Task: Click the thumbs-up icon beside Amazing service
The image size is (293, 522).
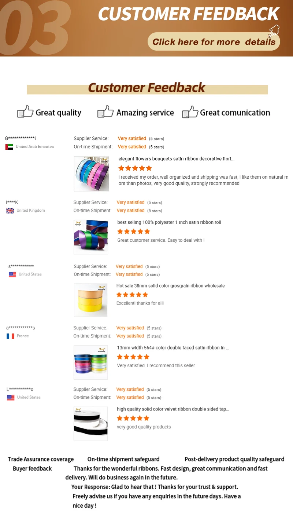Action: [x=105, y=112]
